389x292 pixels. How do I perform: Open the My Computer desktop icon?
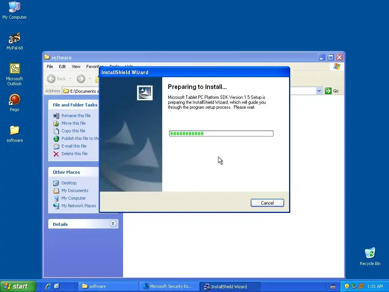pyautogui.click(x=14, y=10)
